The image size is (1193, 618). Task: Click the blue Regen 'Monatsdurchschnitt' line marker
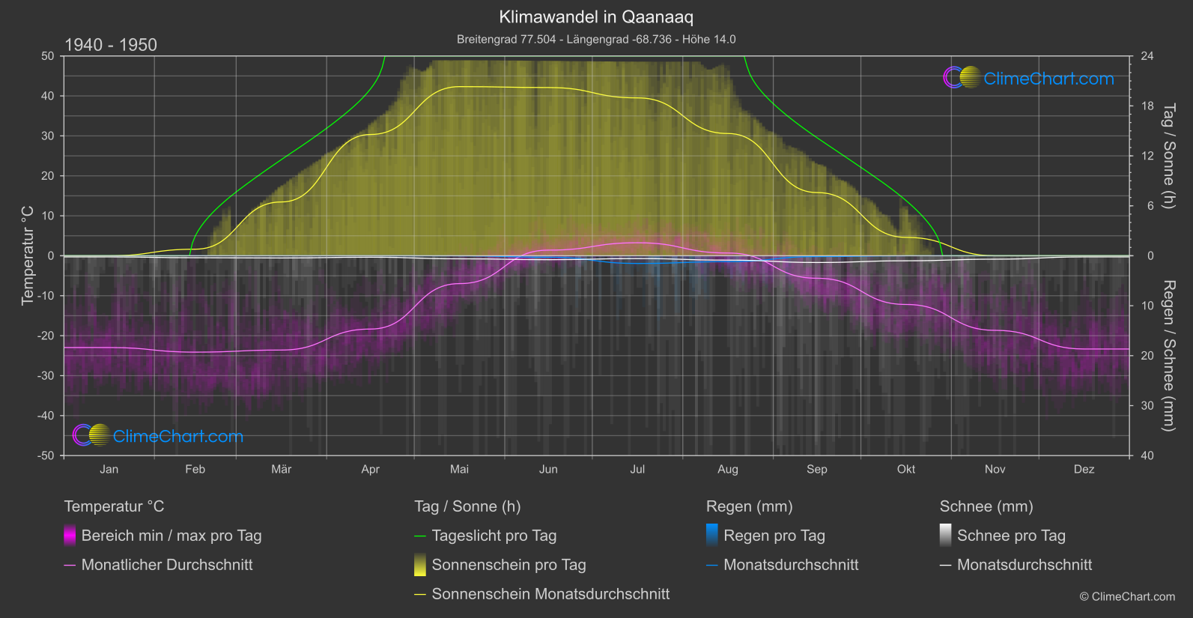712,566
